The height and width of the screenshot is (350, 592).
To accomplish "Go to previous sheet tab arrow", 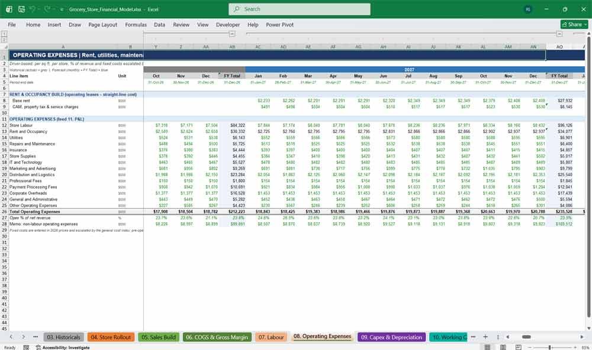I will (x=11, y=337).
